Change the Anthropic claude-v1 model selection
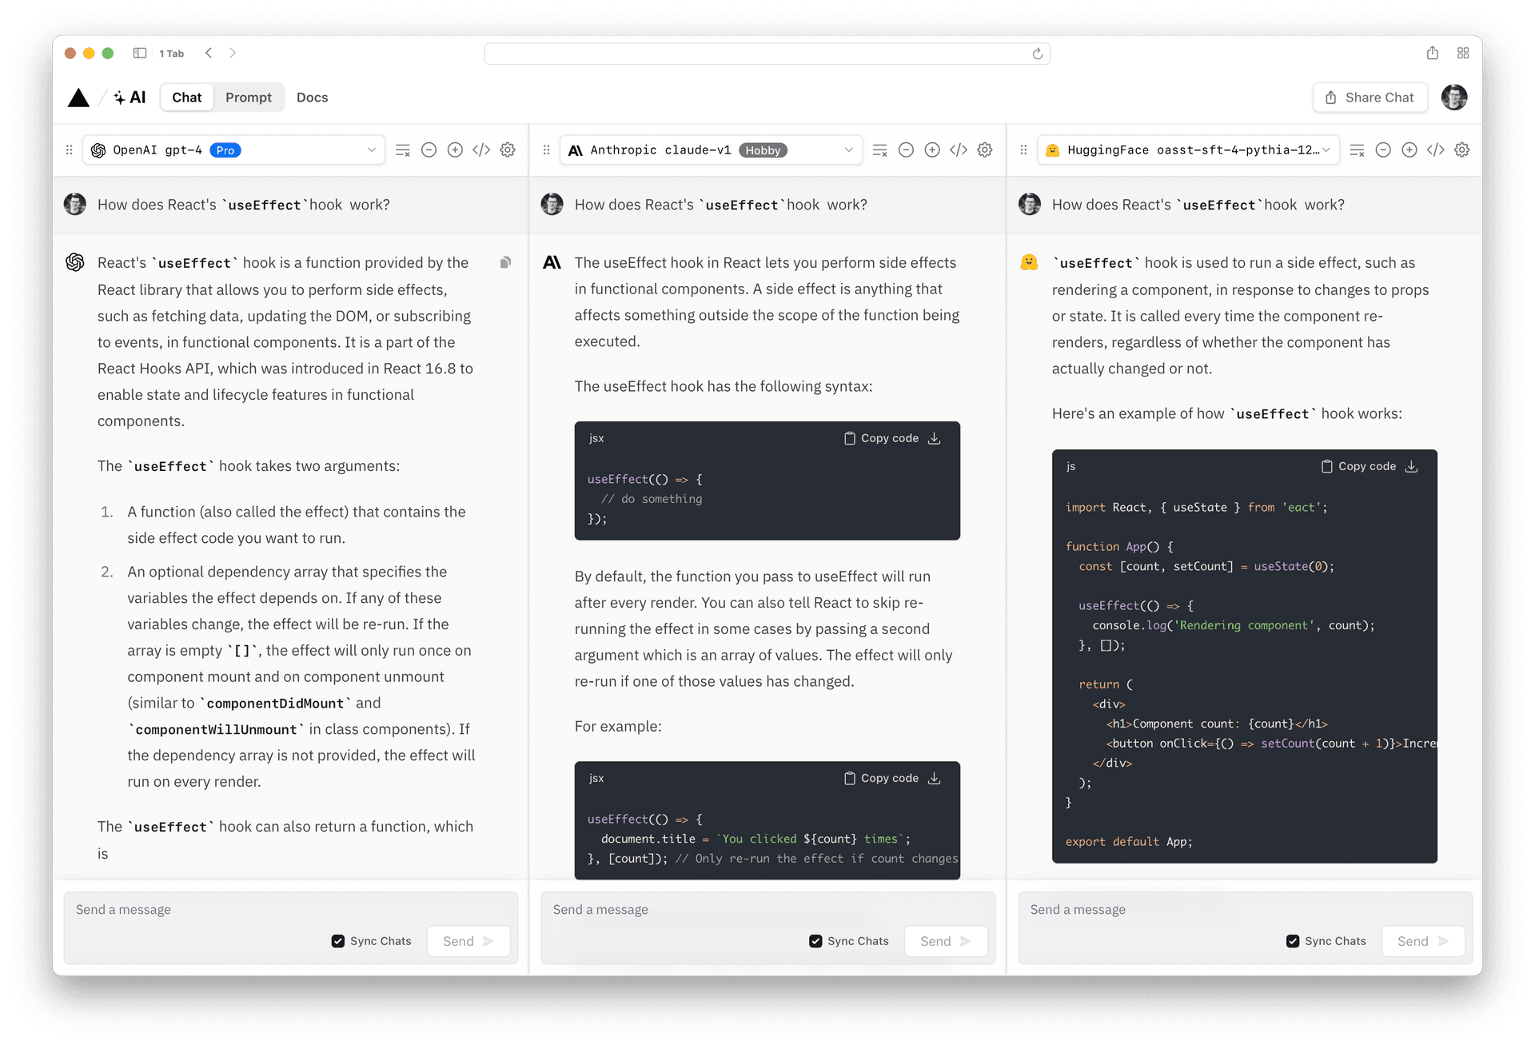1535x1045 pixels. [x=848, y=150]
